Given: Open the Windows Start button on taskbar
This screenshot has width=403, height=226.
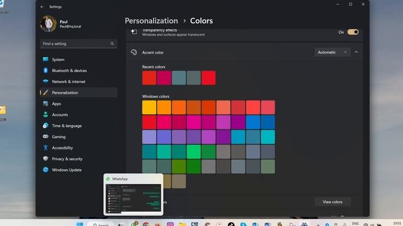Looking at the screenshot, I should tap(80, 224).
